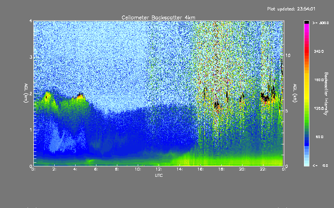Click the '60.0' colorbar value
334x208 pixels.
(319, 137)
